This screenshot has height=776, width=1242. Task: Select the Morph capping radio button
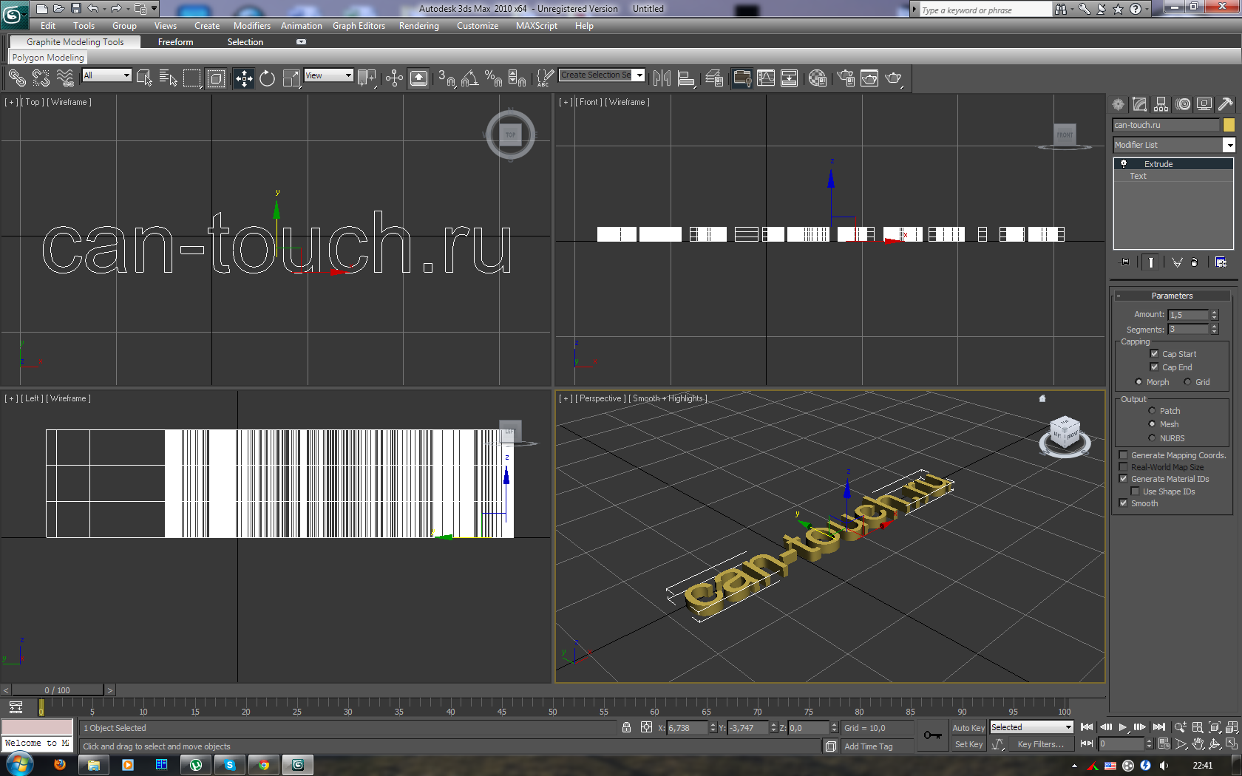coord(1138,382)
